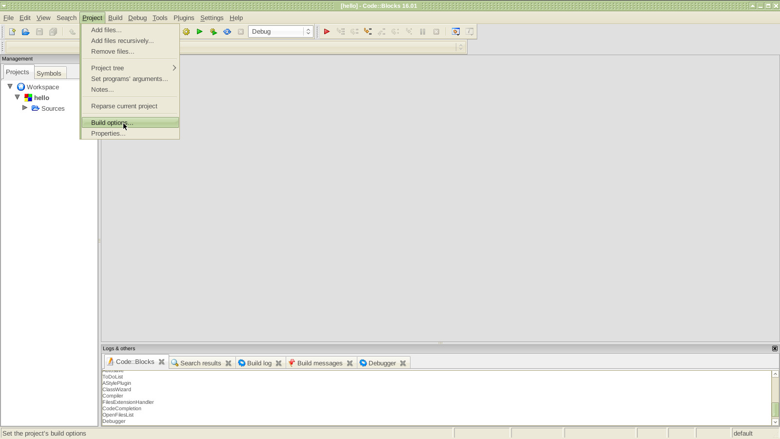Close the Build log tab
The image size is (780, 439).
279,363
